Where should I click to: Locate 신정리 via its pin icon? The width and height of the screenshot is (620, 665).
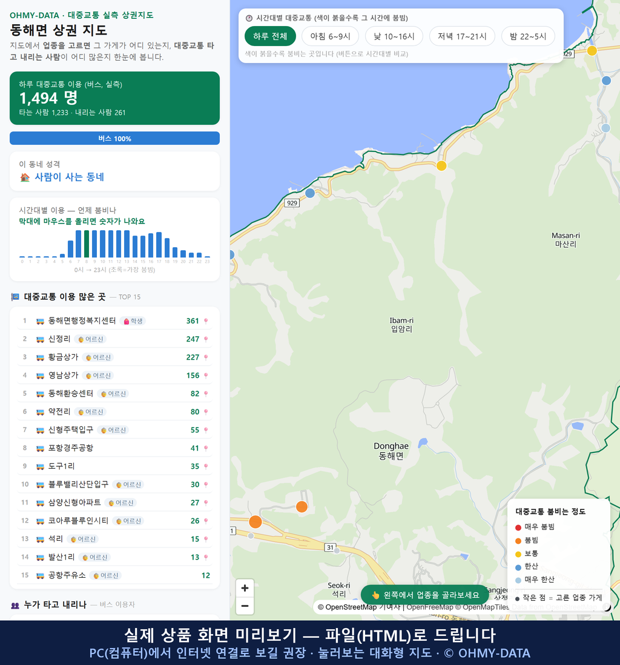pyautogui.click(x=206, y=339)
